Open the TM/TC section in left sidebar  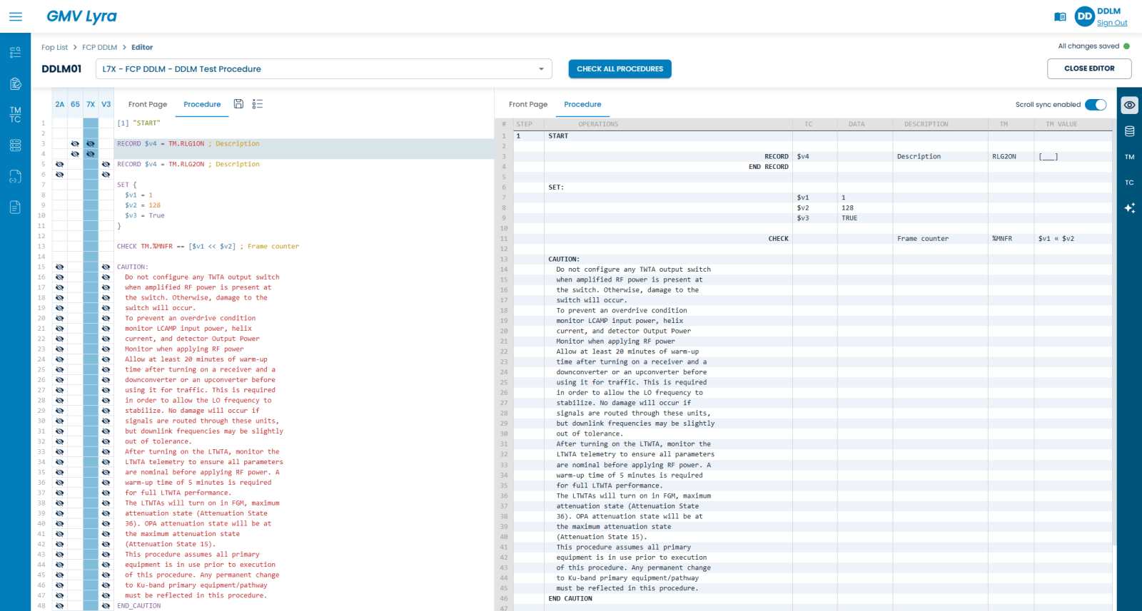point(15,115)
